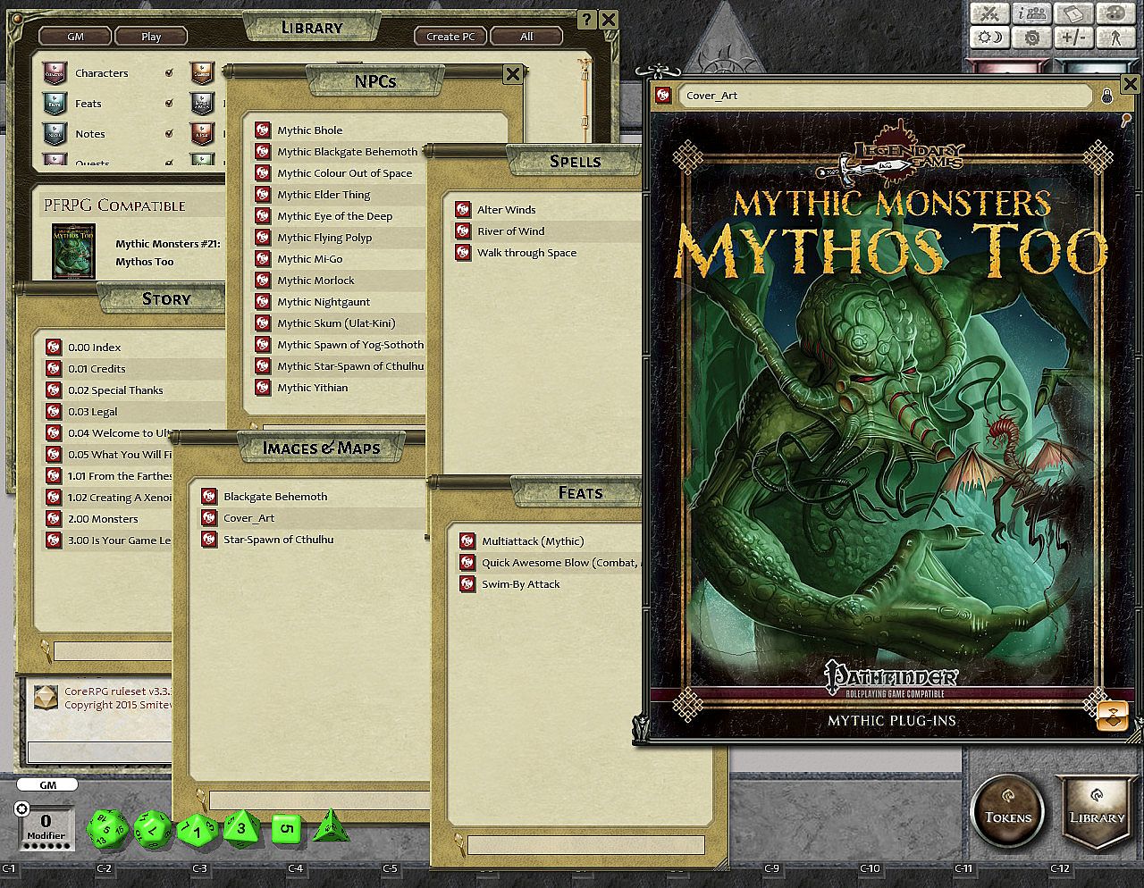This screenshot has height=888, width=1144.
Task: Open the Effects walking figure icon
Action: (x=1115, y=38)
